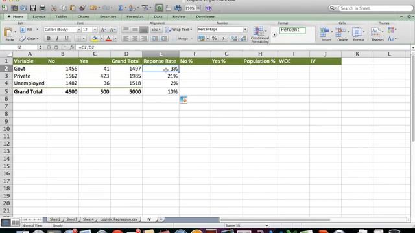Open the Formulas ribbon tab

point(135,17)
